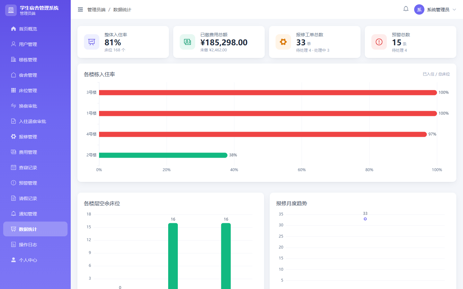Click the repair orders gear icon
Image resolution: width=463 pixels, height=289 pixels.
tap(283, 42)
